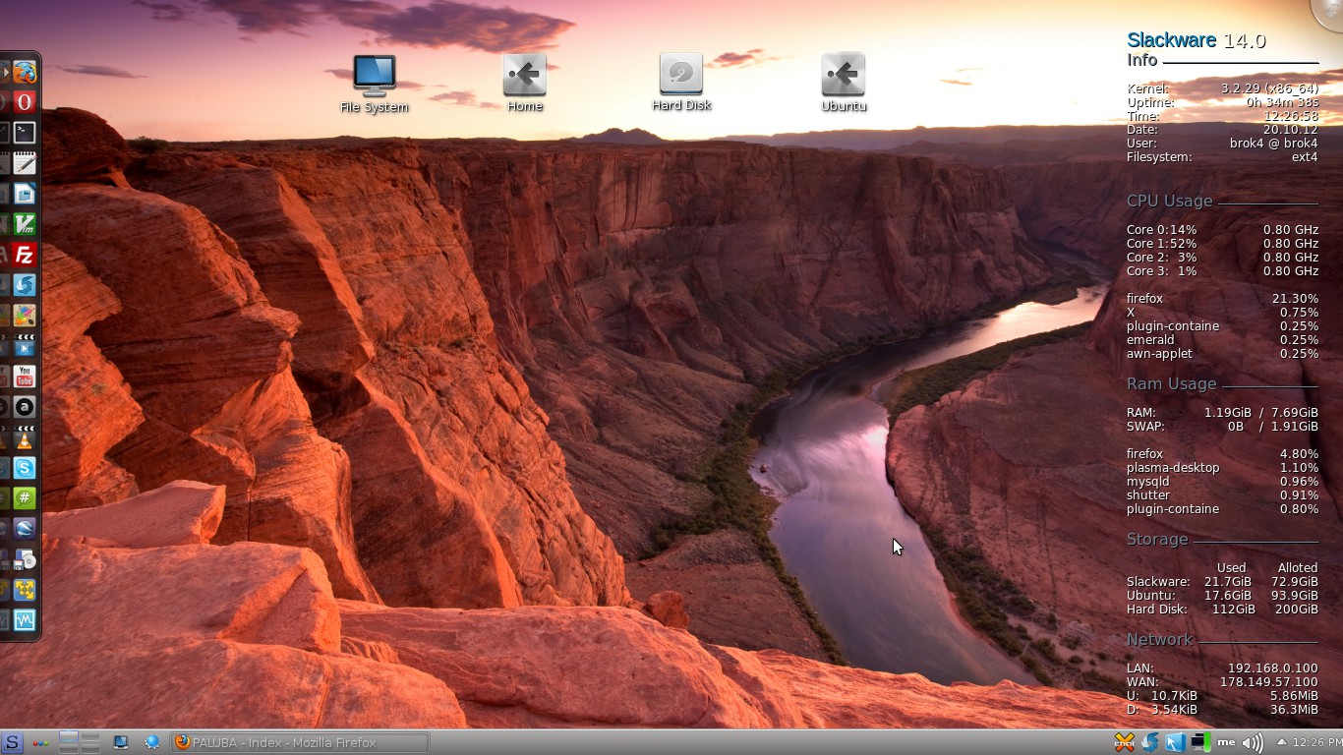Click the Shutter swirl icon in system tray

pyautogui.click(x=1149, y=742)
